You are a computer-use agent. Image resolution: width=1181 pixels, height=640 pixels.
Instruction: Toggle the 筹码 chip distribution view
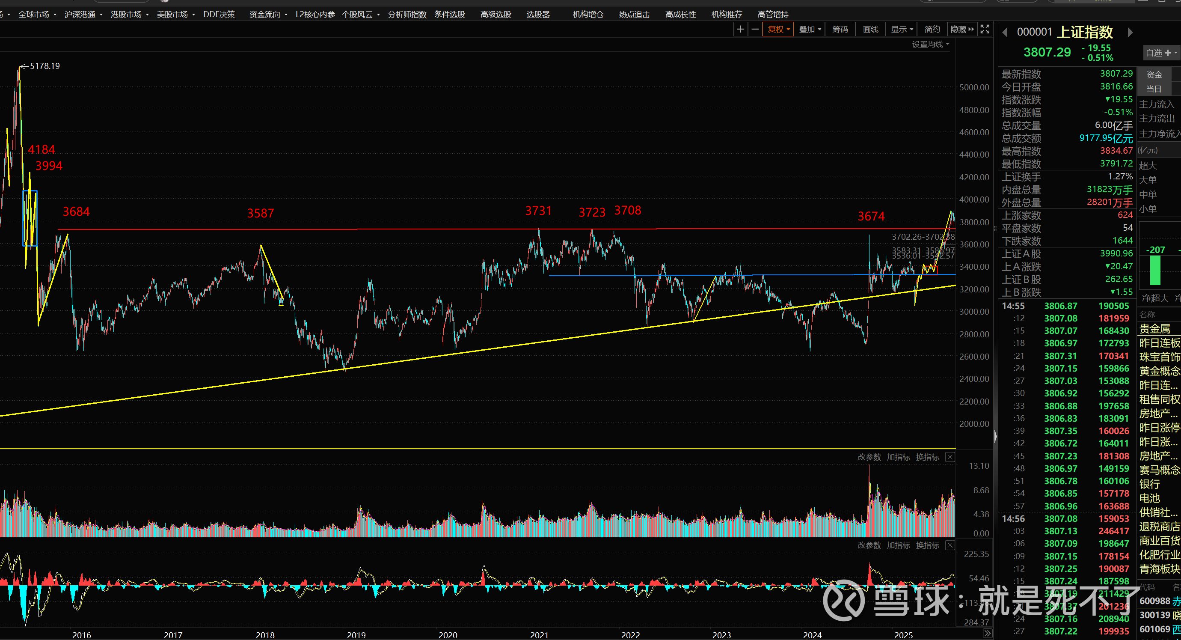click(x=840, y=30)
